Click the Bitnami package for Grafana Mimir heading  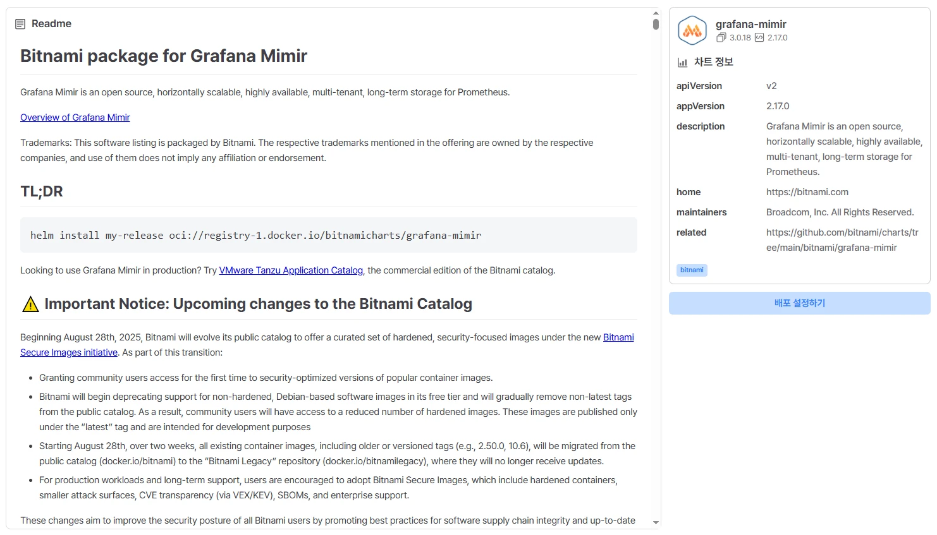click(x=164, y=56)
